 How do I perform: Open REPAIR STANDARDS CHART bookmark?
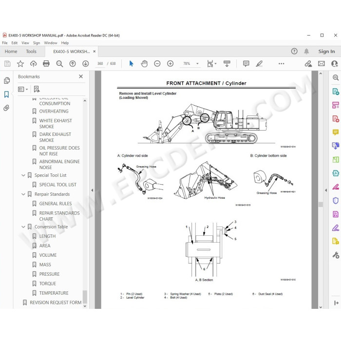click(59, 216)
